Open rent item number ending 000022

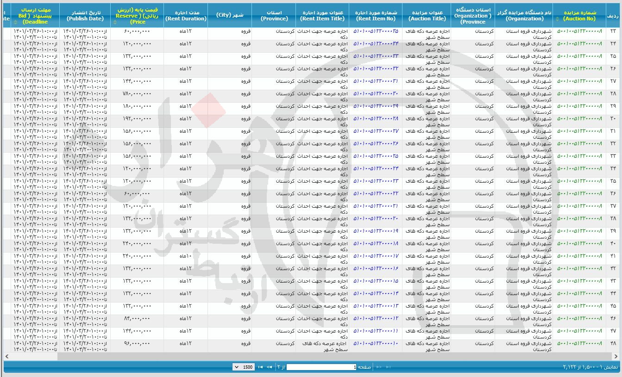click(376, 194)
